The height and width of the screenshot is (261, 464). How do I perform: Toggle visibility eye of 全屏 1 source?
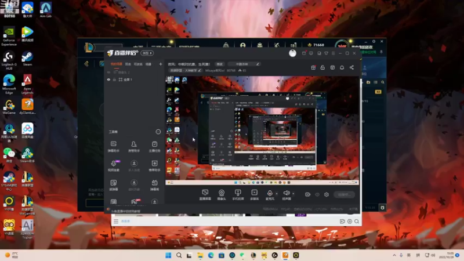coord(108,79)
